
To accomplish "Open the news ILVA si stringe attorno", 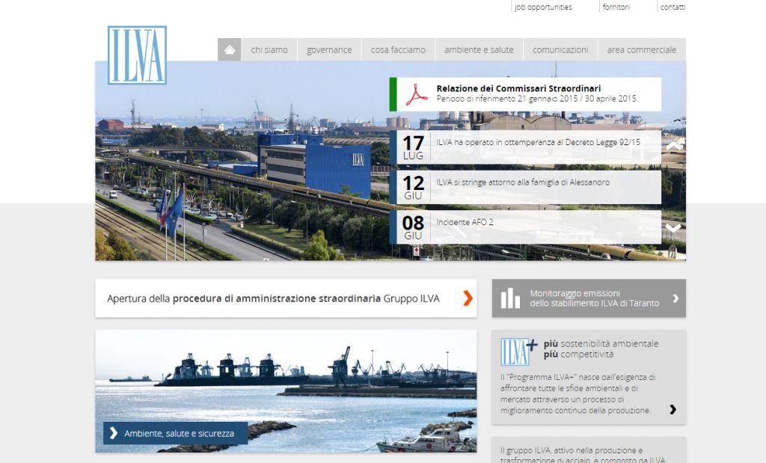I will point(523,183).
